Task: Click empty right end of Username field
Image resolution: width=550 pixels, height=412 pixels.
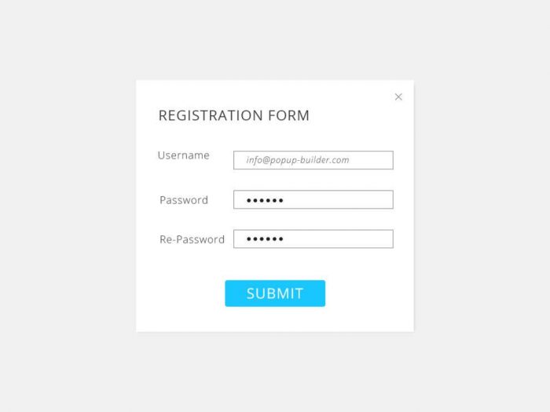Action: point(373,160)
